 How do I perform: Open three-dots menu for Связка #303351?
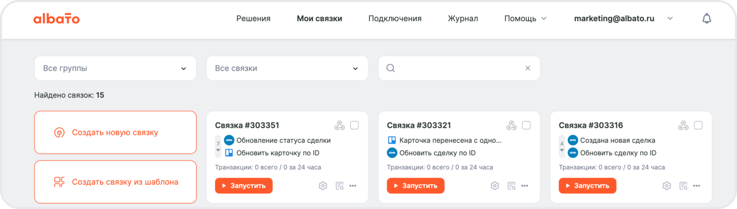coord(353,186)
